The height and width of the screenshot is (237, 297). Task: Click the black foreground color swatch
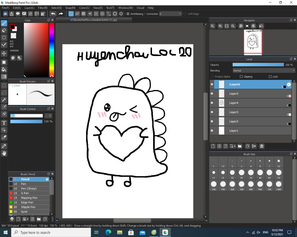pyautogui.click(x=12, y=27)
